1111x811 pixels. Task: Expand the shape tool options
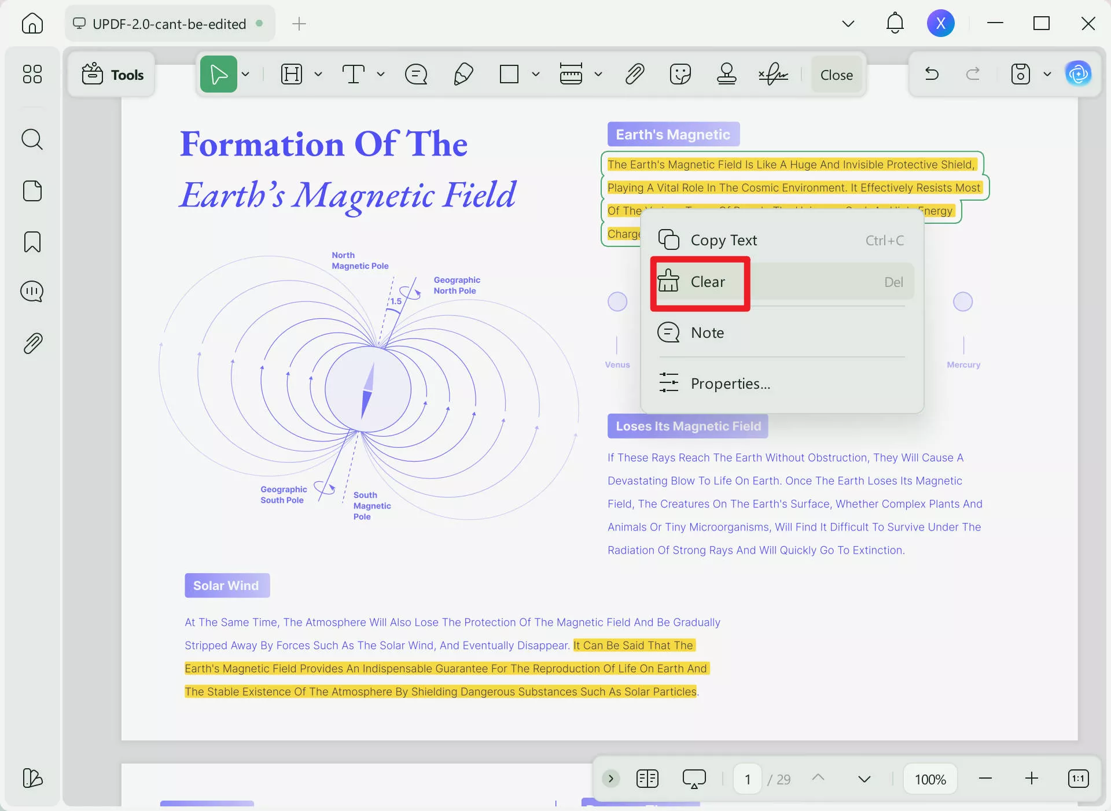coord(535,74)
